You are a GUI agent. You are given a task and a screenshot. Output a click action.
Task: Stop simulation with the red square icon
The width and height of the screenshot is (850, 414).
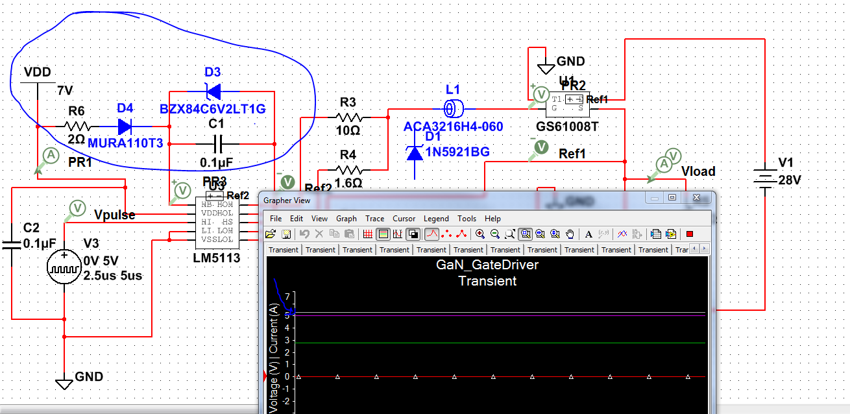click(690, 234)
